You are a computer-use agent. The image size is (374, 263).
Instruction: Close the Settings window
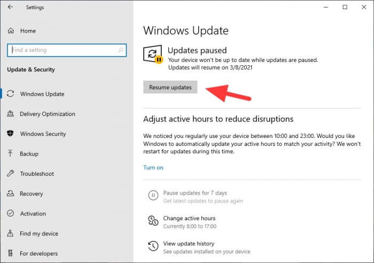point(364,7)
